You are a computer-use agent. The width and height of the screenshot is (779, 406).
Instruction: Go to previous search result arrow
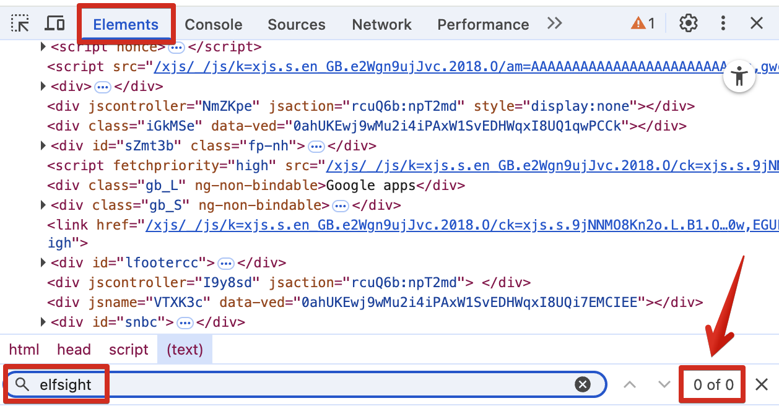coord(630,385)
